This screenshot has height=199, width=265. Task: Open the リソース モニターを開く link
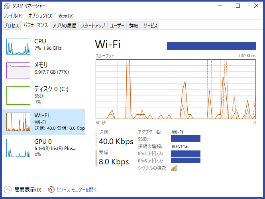tap(77, 190)
